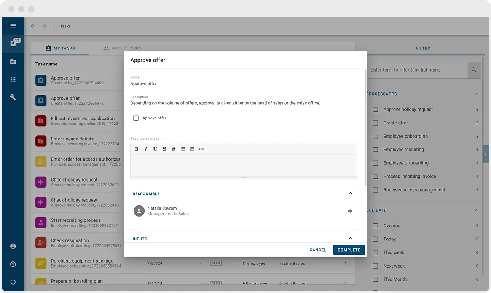The height and width of the screenshot is (293, 491).
Task: Open the apps grid icon in the sidebar
Action: click(x=13, y=80)
